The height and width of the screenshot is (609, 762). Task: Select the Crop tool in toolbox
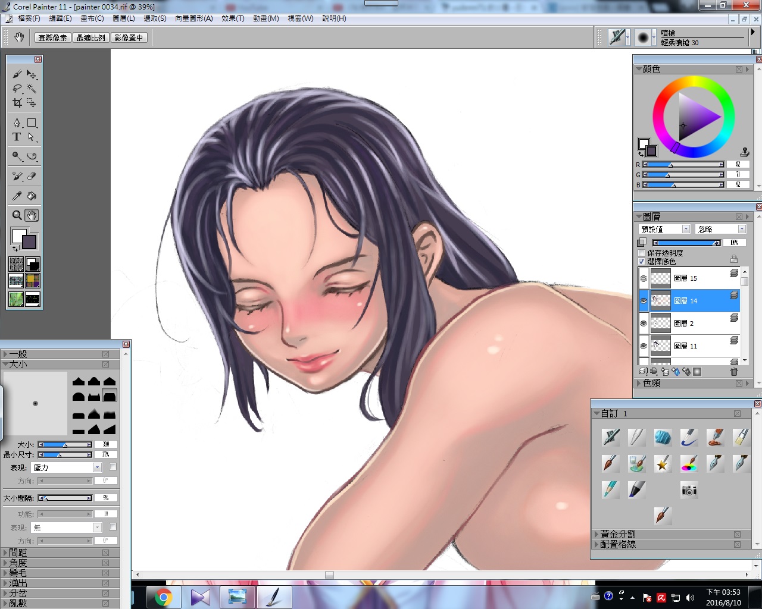tap(17, 102)
